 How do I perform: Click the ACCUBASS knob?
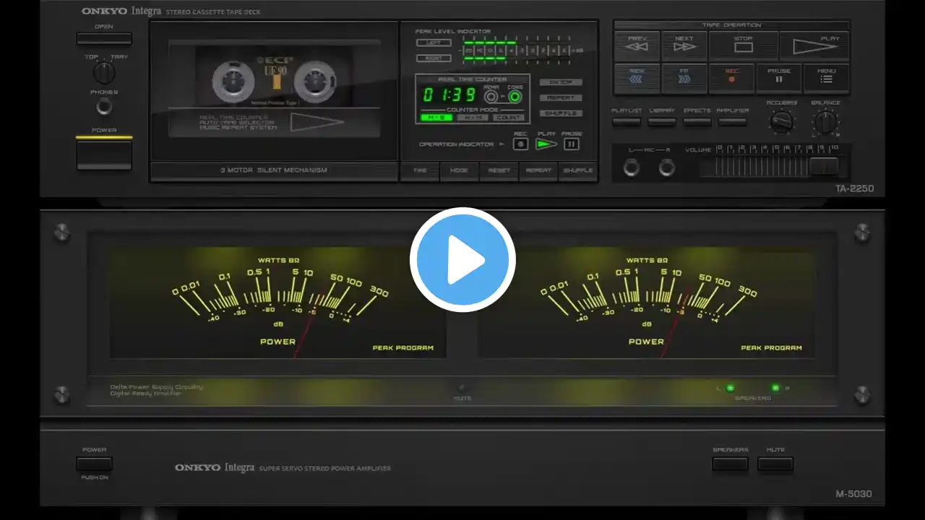[781, 122]
